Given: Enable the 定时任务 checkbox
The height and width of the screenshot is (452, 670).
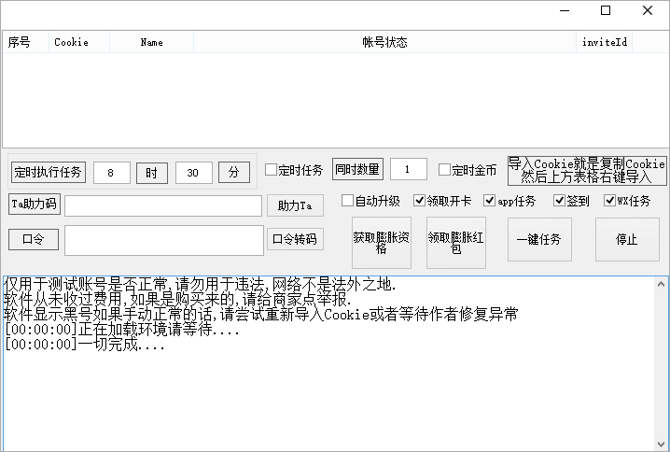Looking at the screenshot, I should [x=272, y=170].
